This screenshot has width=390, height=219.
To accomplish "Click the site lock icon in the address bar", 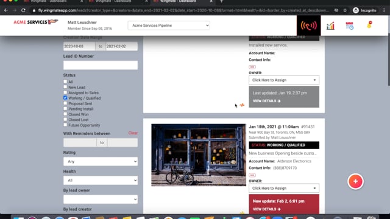I will (34, 10).
